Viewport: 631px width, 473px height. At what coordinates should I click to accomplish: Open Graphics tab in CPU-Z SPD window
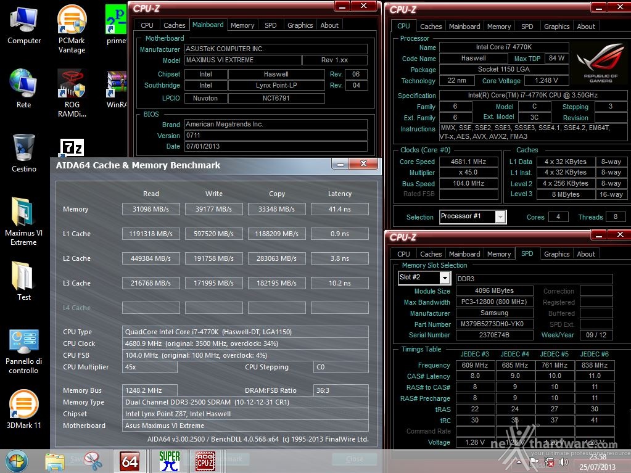[556, 254]
